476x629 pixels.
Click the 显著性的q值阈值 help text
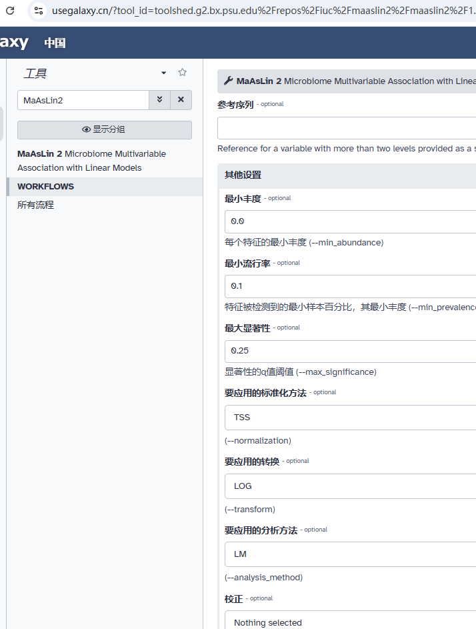[x=301, y=372]
